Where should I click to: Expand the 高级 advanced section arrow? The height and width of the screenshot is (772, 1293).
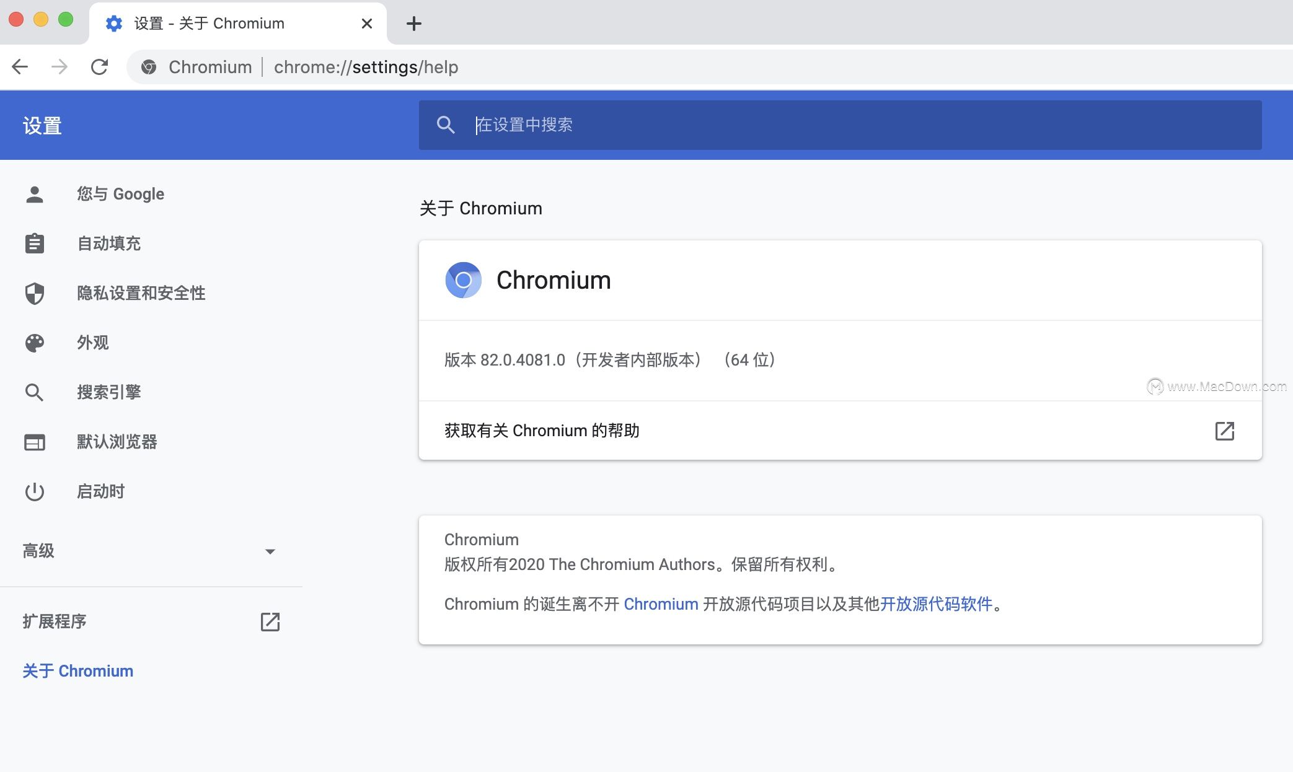[x=270, y=551]
